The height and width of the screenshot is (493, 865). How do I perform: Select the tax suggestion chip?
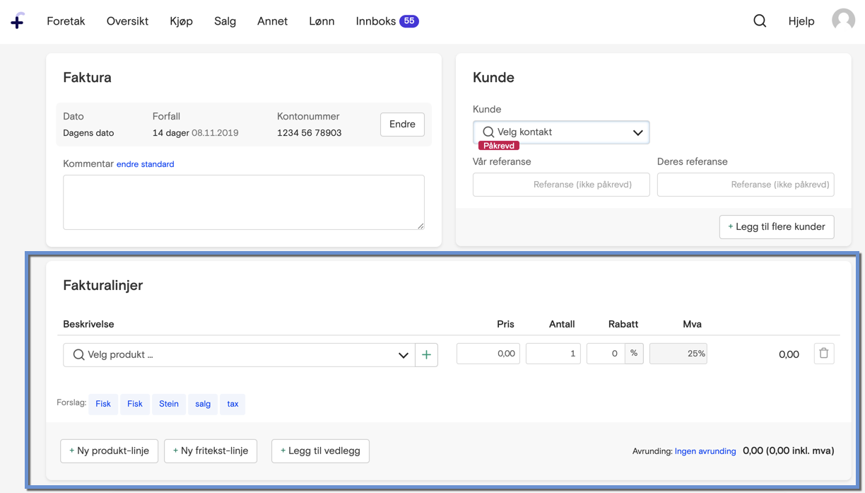(233, 404)
